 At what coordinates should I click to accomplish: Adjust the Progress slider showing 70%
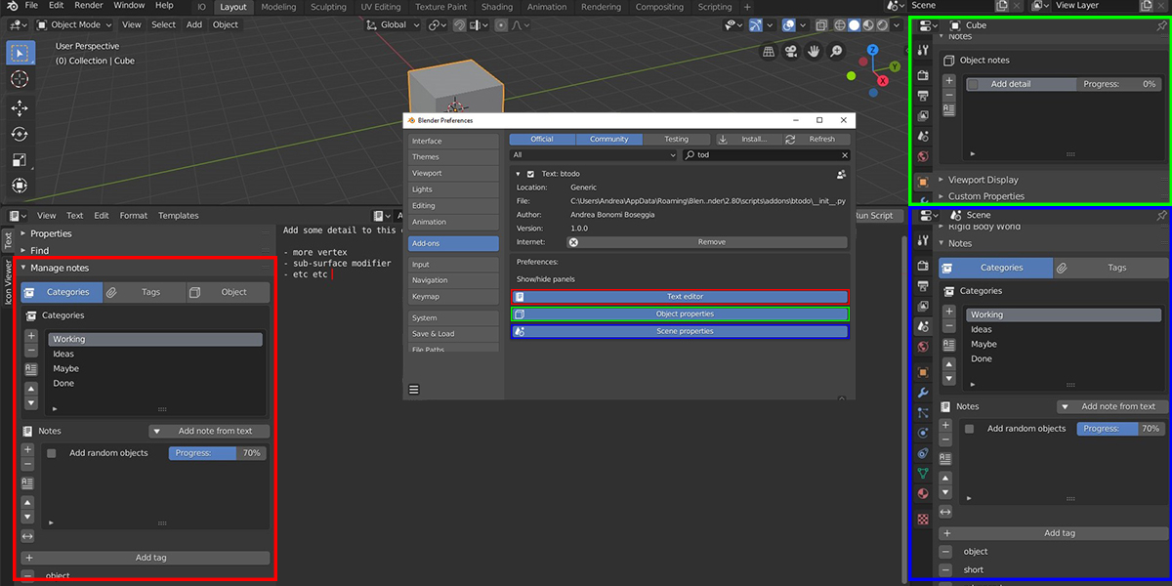click(x=217, y=452)
